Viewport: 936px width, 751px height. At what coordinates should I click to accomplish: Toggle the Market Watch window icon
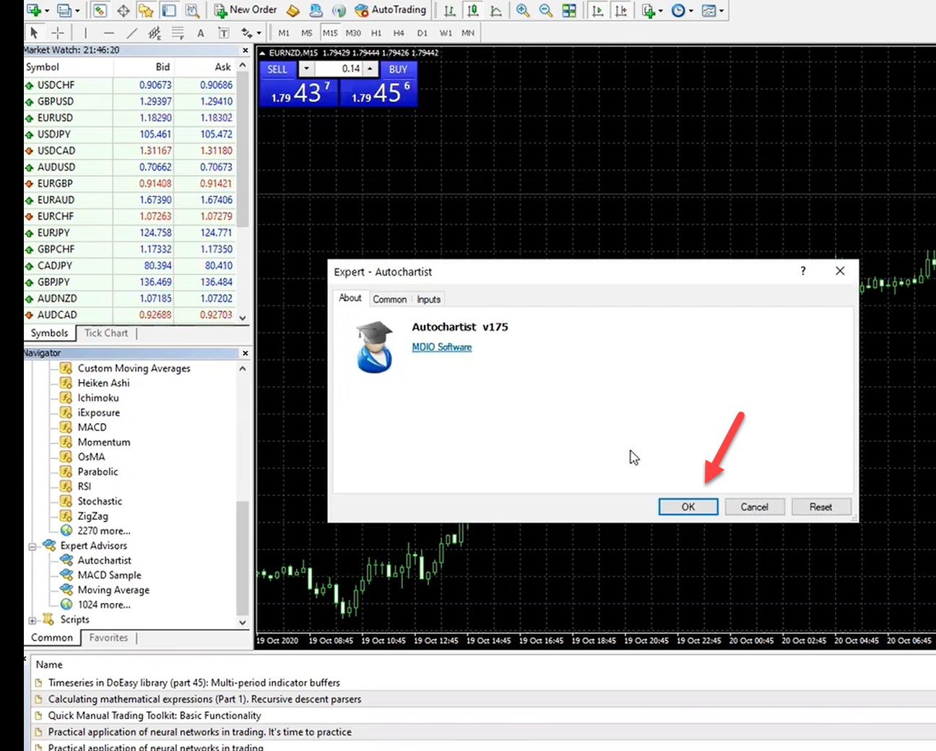100,10
